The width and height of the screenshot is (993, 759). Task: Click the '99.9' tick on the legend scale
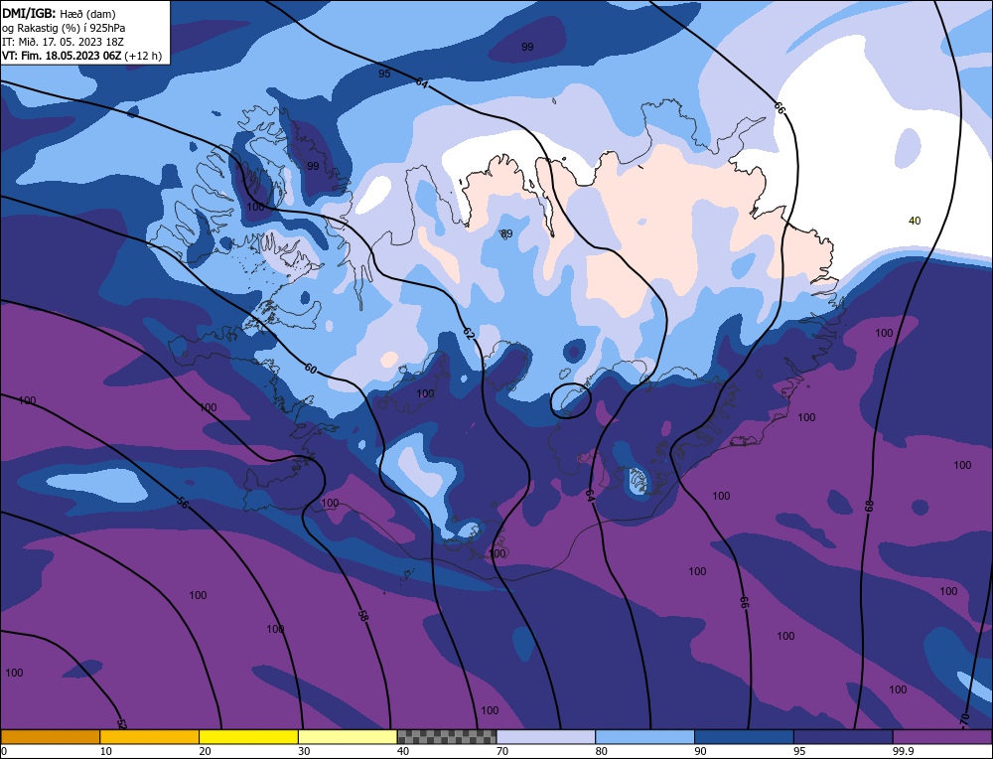pyautogui.click(x=902, y=751)
